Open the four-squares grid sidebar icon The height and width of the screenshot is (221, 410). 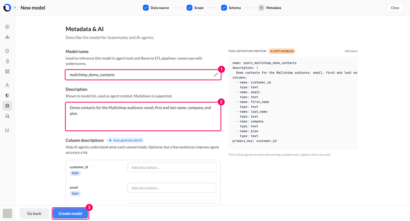pos(7,71)
